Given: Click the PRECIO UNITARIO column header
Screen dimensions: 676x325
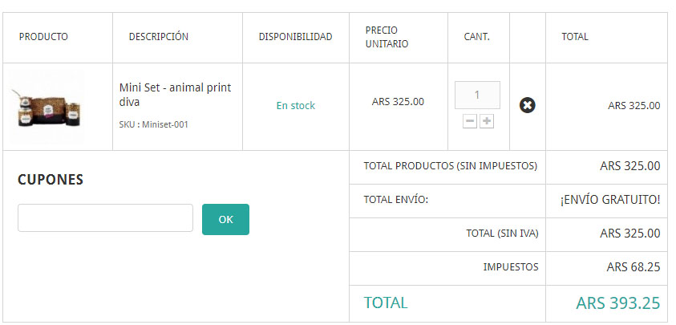Looking at the screenshot, I should click(387, 37).
